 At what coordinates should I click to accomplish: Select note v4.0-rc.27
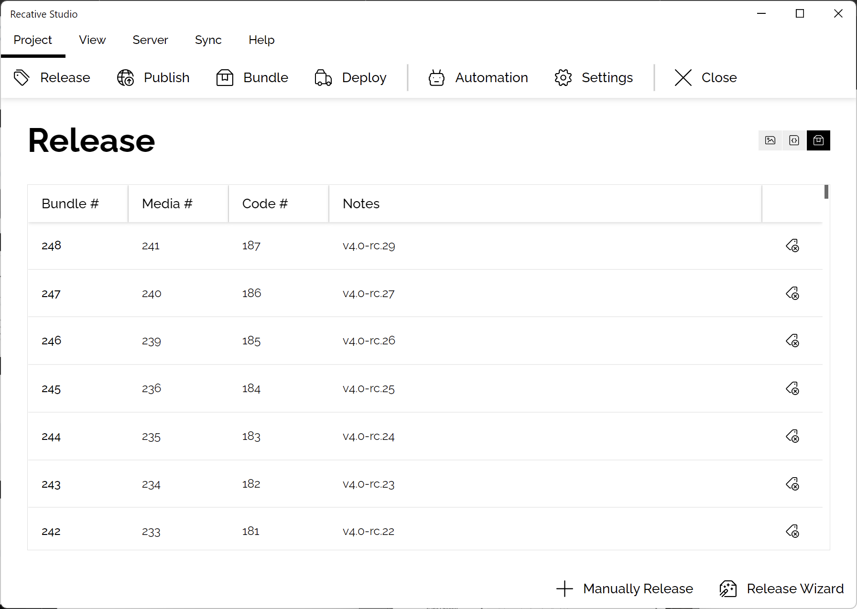pyautogui.click(x=369, y=294)
